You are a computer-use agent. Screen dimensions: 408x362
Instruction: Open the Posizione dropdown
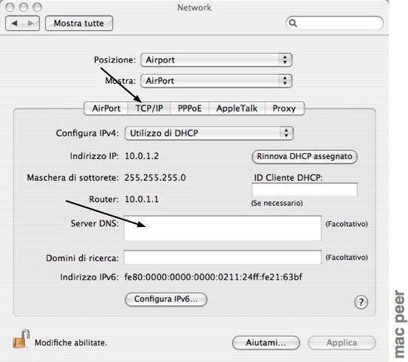coord(216,60)
